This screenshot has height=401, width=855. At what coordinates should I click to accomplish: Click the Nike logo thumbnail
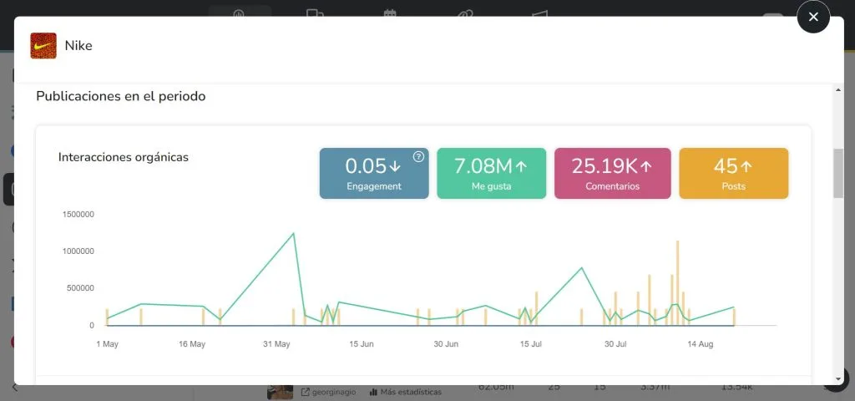(43, 46)
